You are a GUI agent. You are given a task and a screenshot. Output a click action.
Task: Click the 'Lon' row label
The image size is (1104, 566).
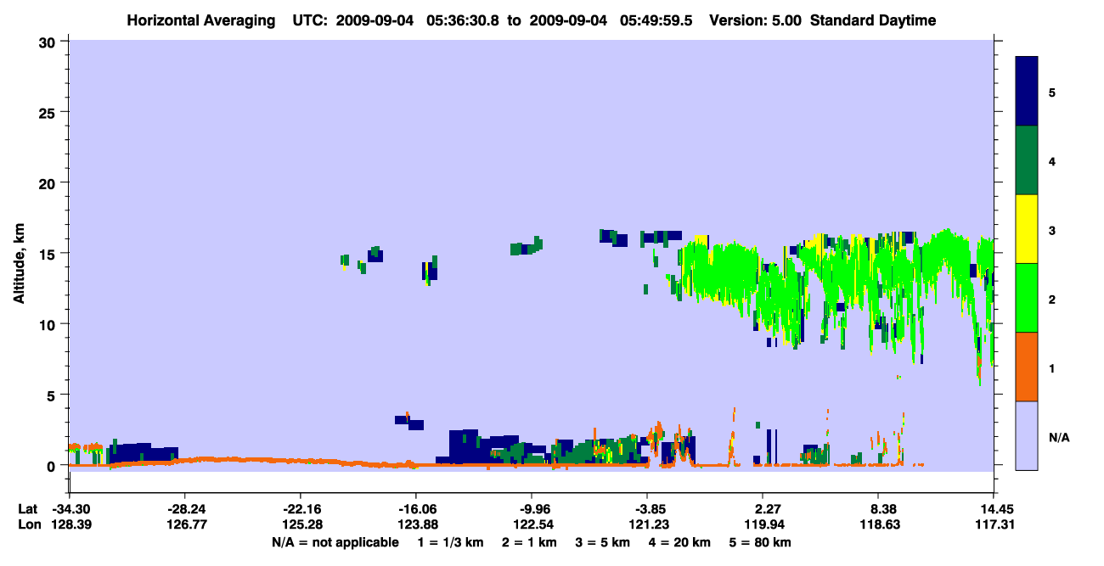point(28,525)
